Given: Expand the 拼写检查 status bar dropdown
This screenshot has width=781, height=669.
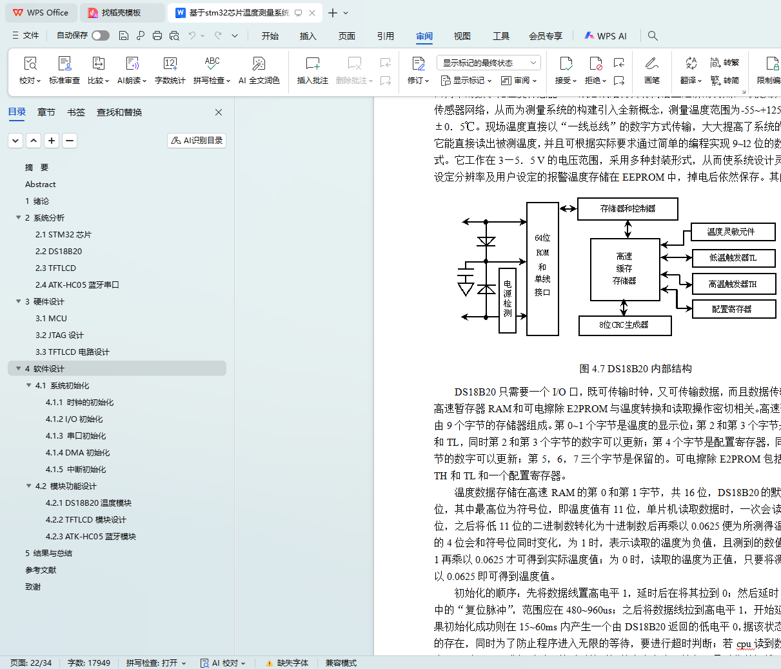Looking at the screenshot, I should (184, 663).
